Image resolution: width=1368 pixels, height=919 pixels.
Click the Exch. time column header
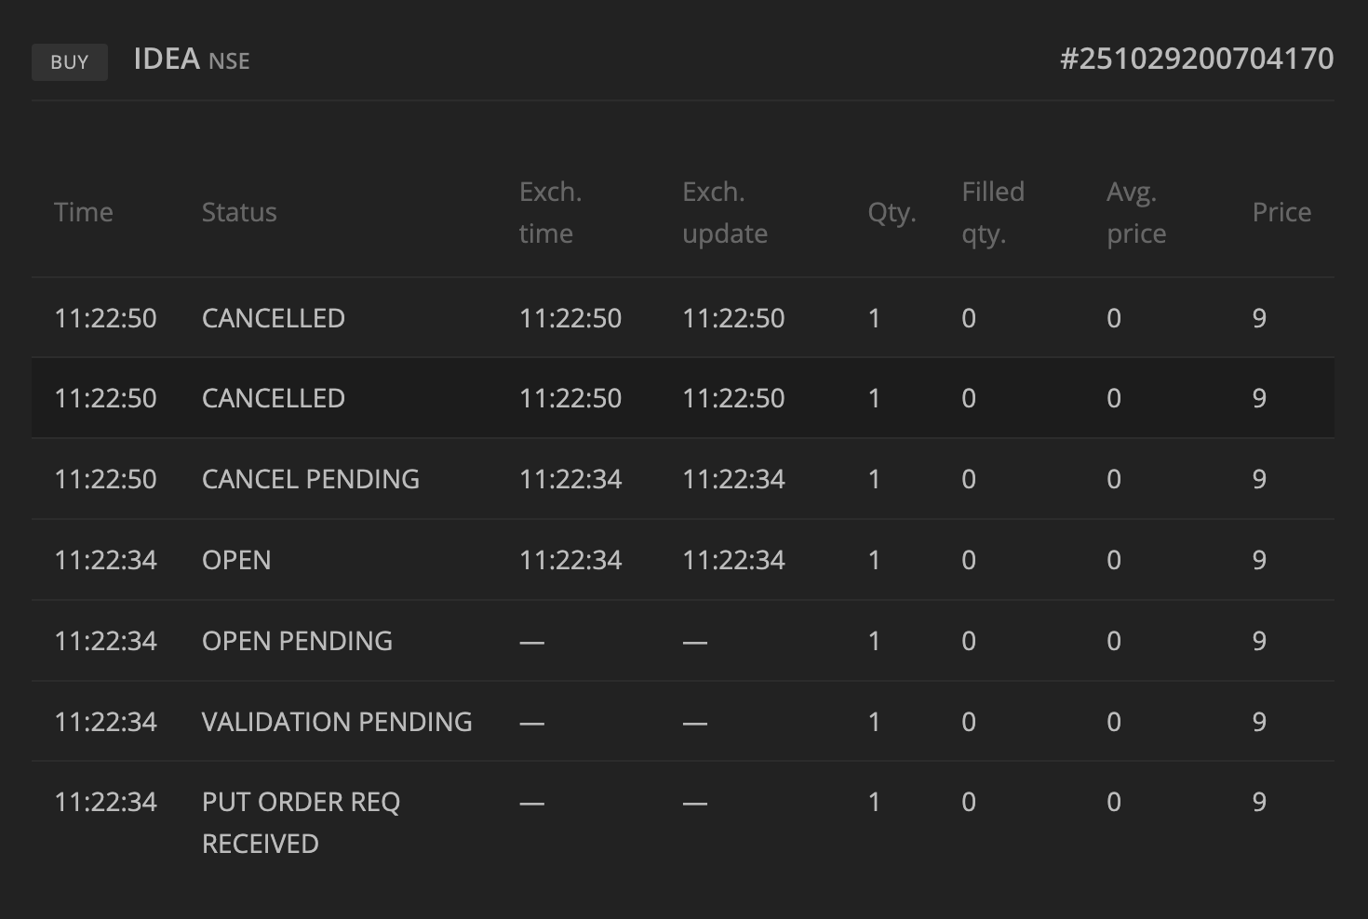point(550,212)
